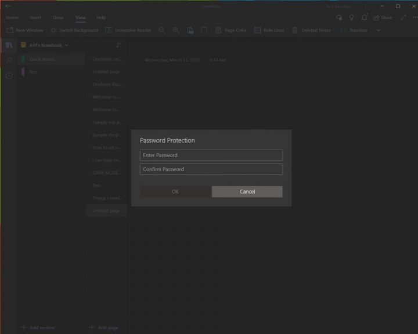Open the 'Sample shop...' page

[107, 135]
